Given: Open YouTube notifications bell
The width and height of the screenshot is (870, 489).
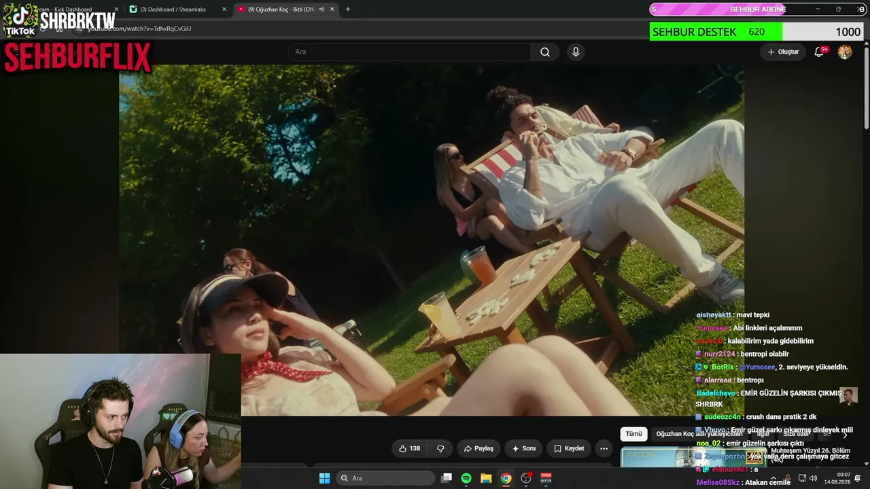Looking at the screenshot, I should [x=819, y=52].
